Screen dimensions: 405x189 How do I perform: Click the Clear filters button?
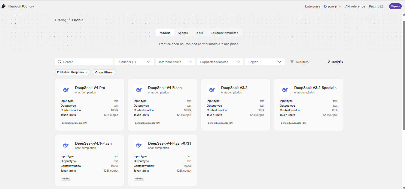pos(104,72)
